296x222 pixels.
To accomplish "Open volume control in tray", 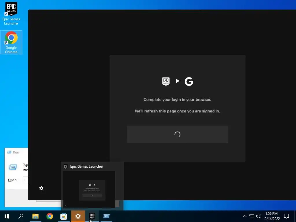I will 258,216.
